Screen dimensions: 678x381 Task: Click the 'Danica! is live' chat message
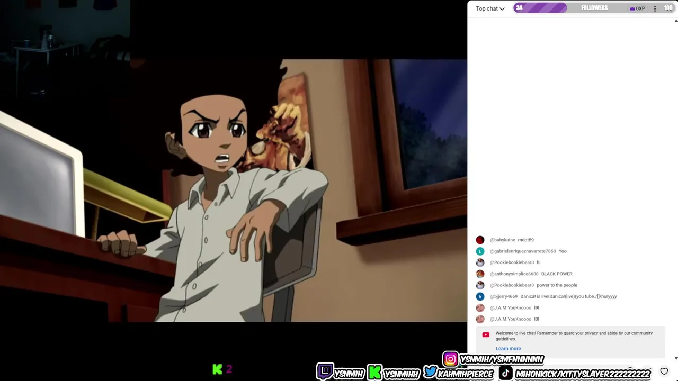pos(568,296)
